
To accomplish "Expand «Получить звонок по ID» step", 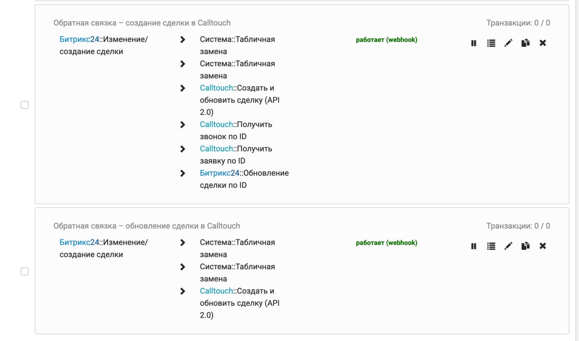I will 183,125.
